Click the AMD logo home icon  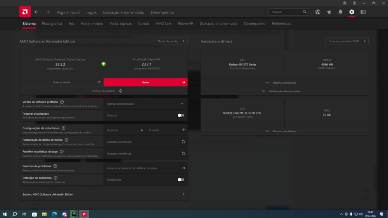click(x=25, y=12)
